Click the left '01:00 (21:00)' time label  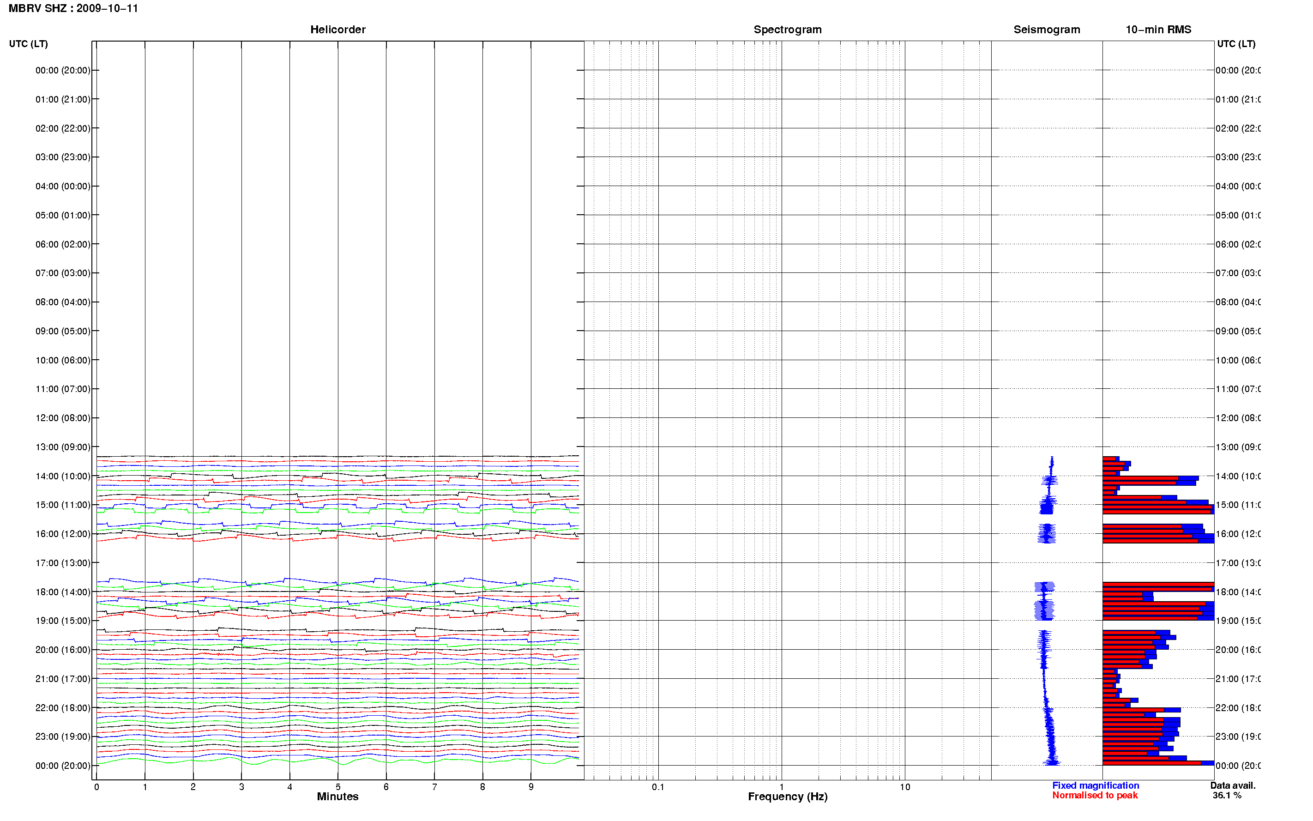[63, 99]
